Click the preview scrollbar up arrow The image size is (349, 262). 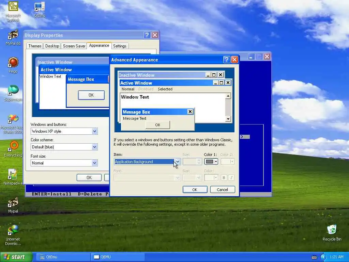point(228,96)
